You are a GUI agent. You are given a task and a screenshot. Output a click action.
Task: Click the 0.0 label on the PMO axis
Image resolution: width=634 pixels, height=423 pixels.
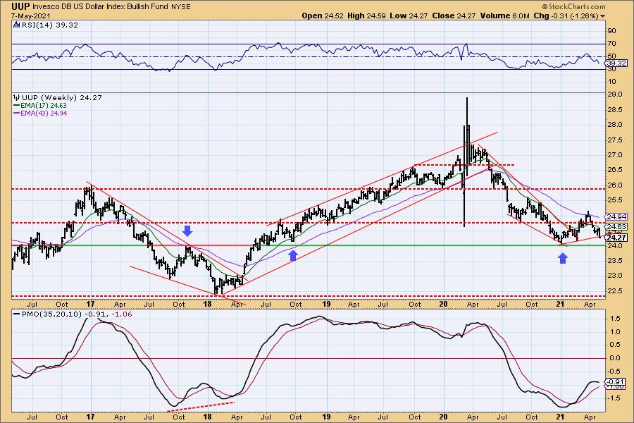click(x=615, y=358)
